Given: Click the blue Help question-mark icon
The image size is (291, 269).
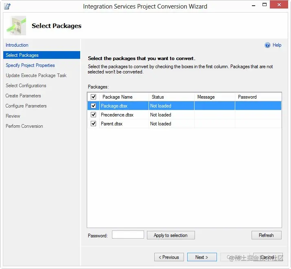Looking at the screenshot, I should (267, 45).
